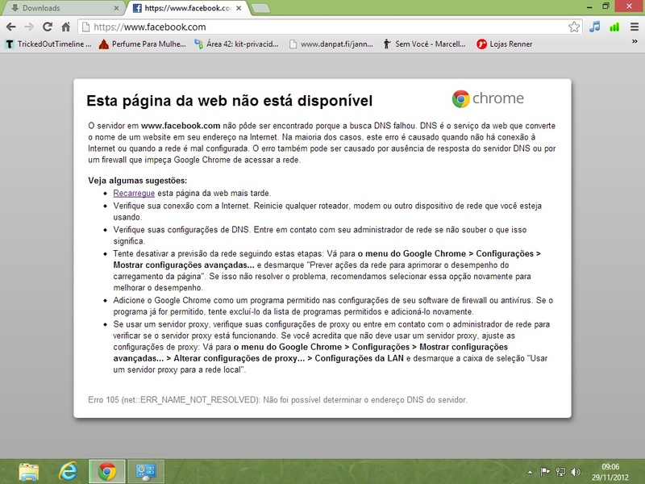Click the bold text "Configurações da LAN"
Screen dimensions: 645x484
359,358
